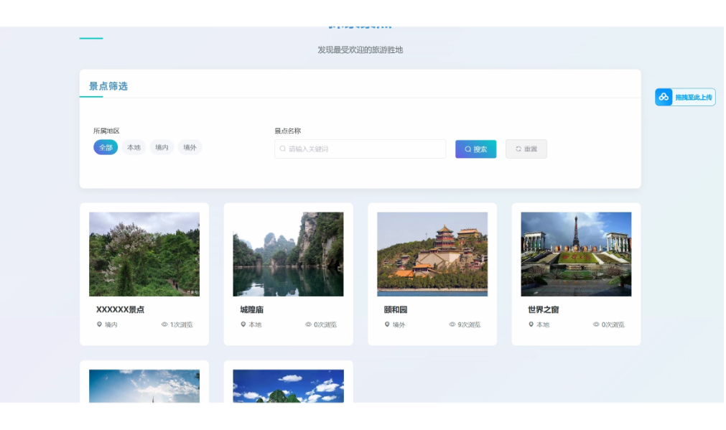
Task: Select the 本地 region filter
Action: click(x=134, y=147)
